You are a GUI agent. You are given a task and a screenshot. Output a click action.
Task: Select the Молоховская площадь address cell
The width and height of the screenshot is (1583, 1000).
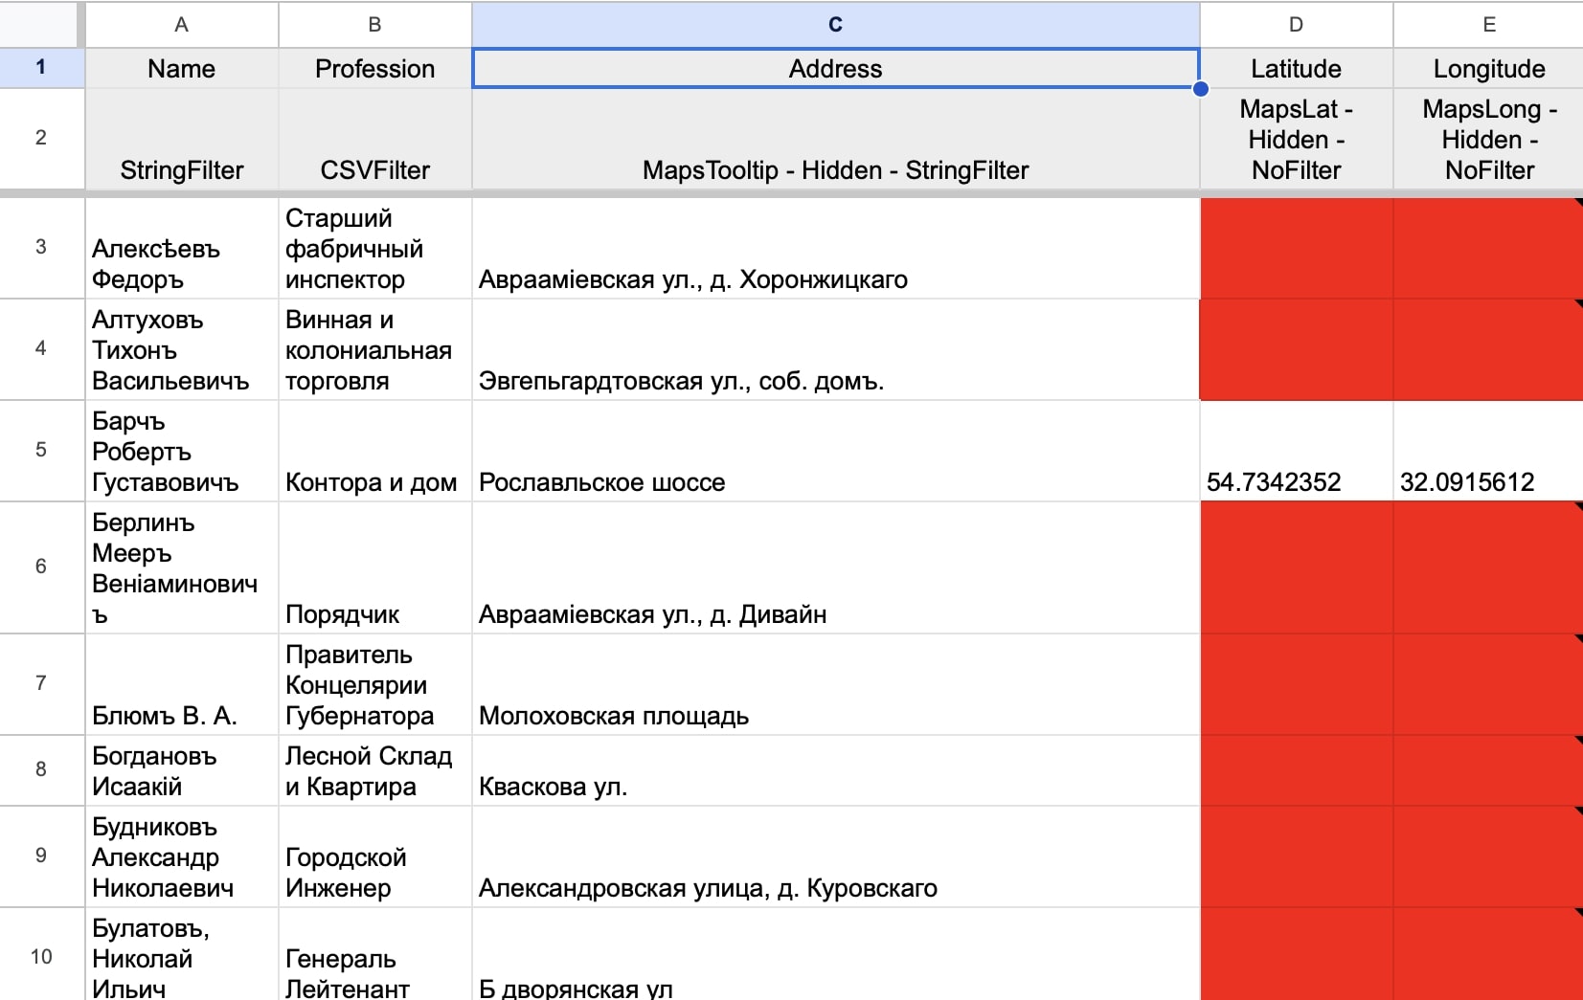(835, 684)
